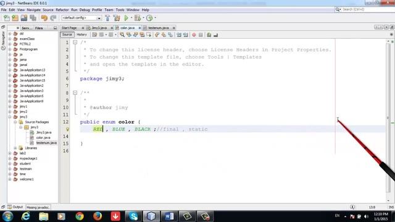395x222 pixels.
Task: Switch to the Start Page tab
Action: click(x=69, y=28)
